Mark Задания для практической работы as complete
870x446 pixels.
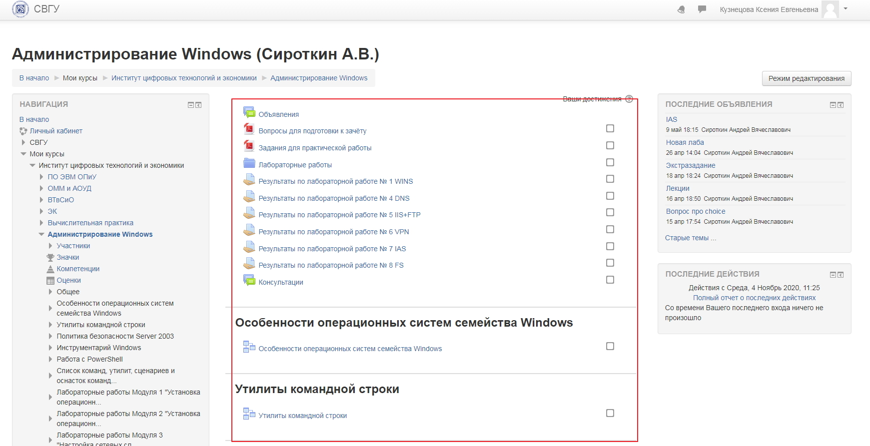[610, 145]
